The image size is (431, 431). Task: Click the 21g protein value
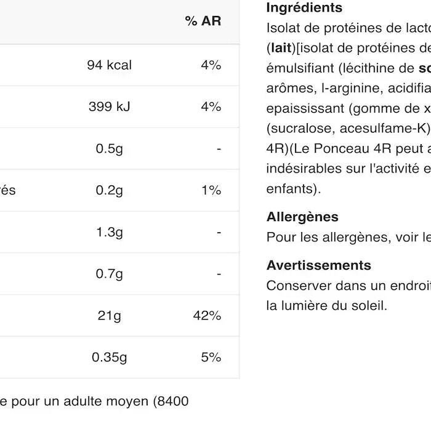click(x=109, y=315)
